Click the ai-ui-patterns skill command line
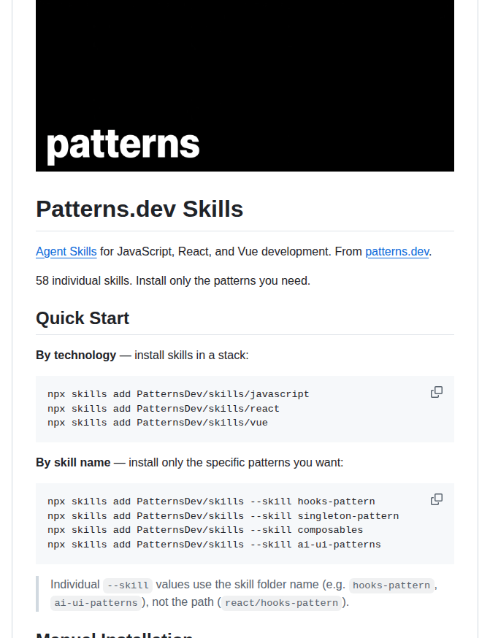490x638 pixels. (214, 545)
